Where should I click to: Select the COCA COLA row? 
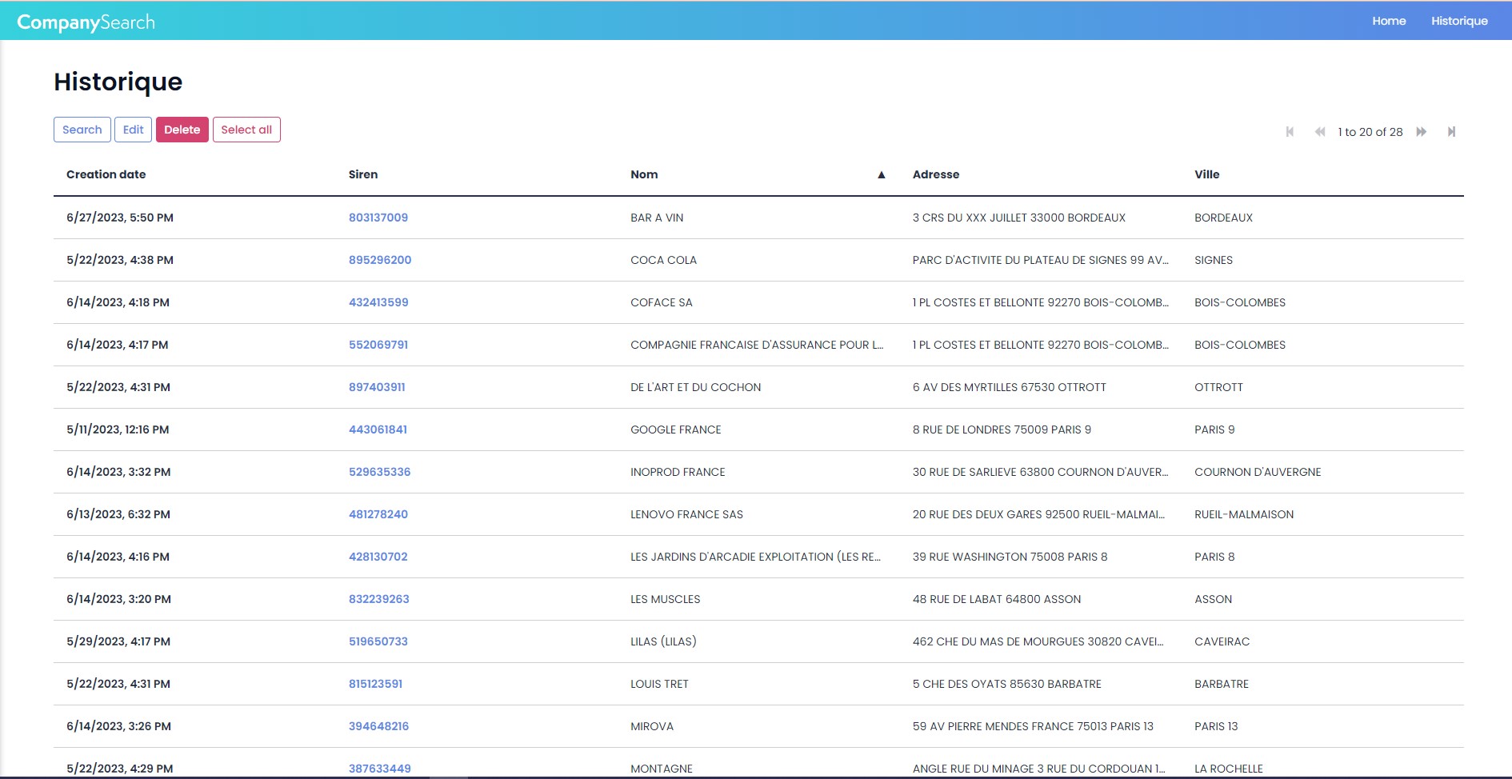click(663, 260)
